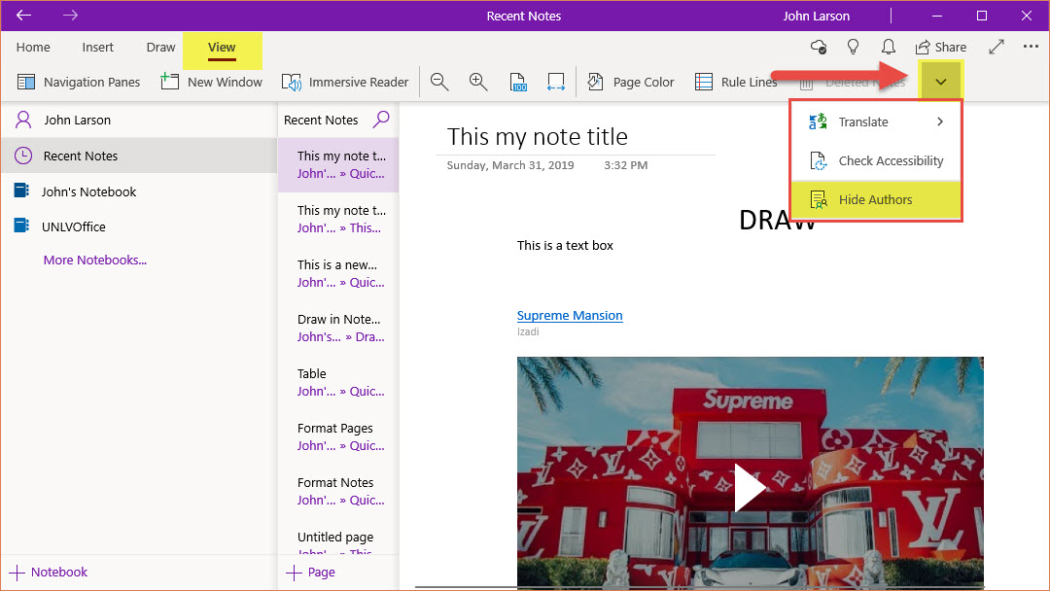Open the three-dot more options menu

click(x=1031, y=47)
